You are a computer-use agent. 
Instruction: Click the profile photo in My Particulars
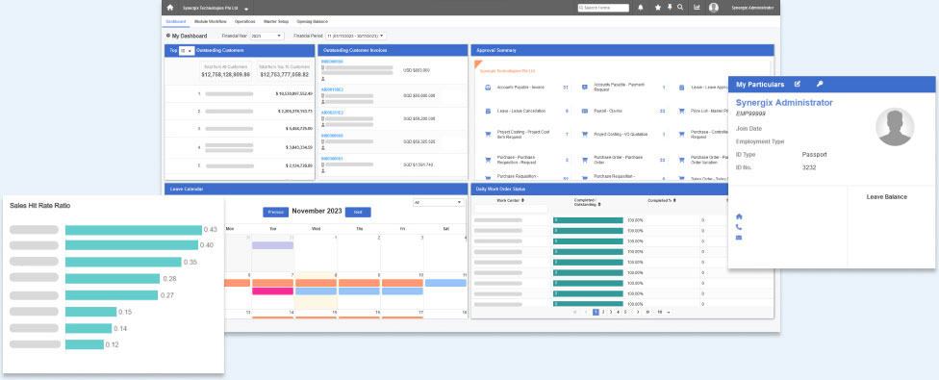pyautogui.click(x=895, y=127)
